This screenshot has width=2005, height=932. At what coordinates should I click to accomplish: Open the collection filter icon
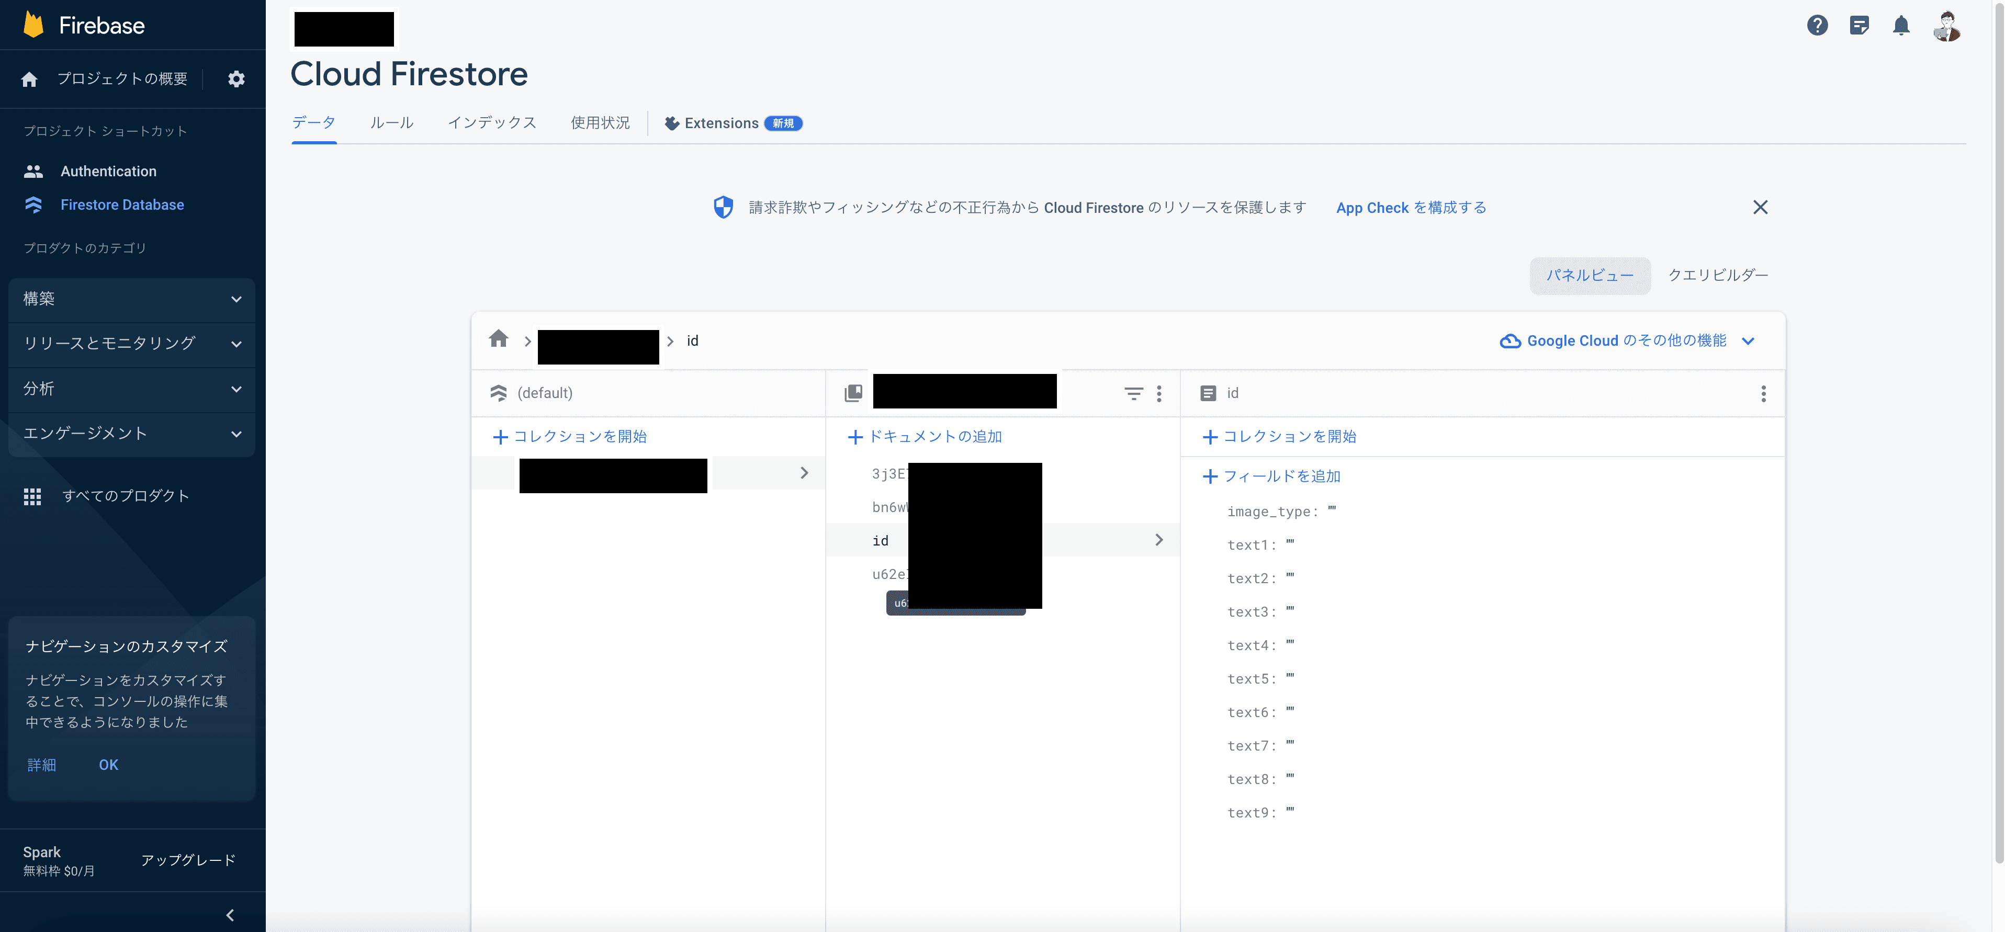pos(1133,394)
